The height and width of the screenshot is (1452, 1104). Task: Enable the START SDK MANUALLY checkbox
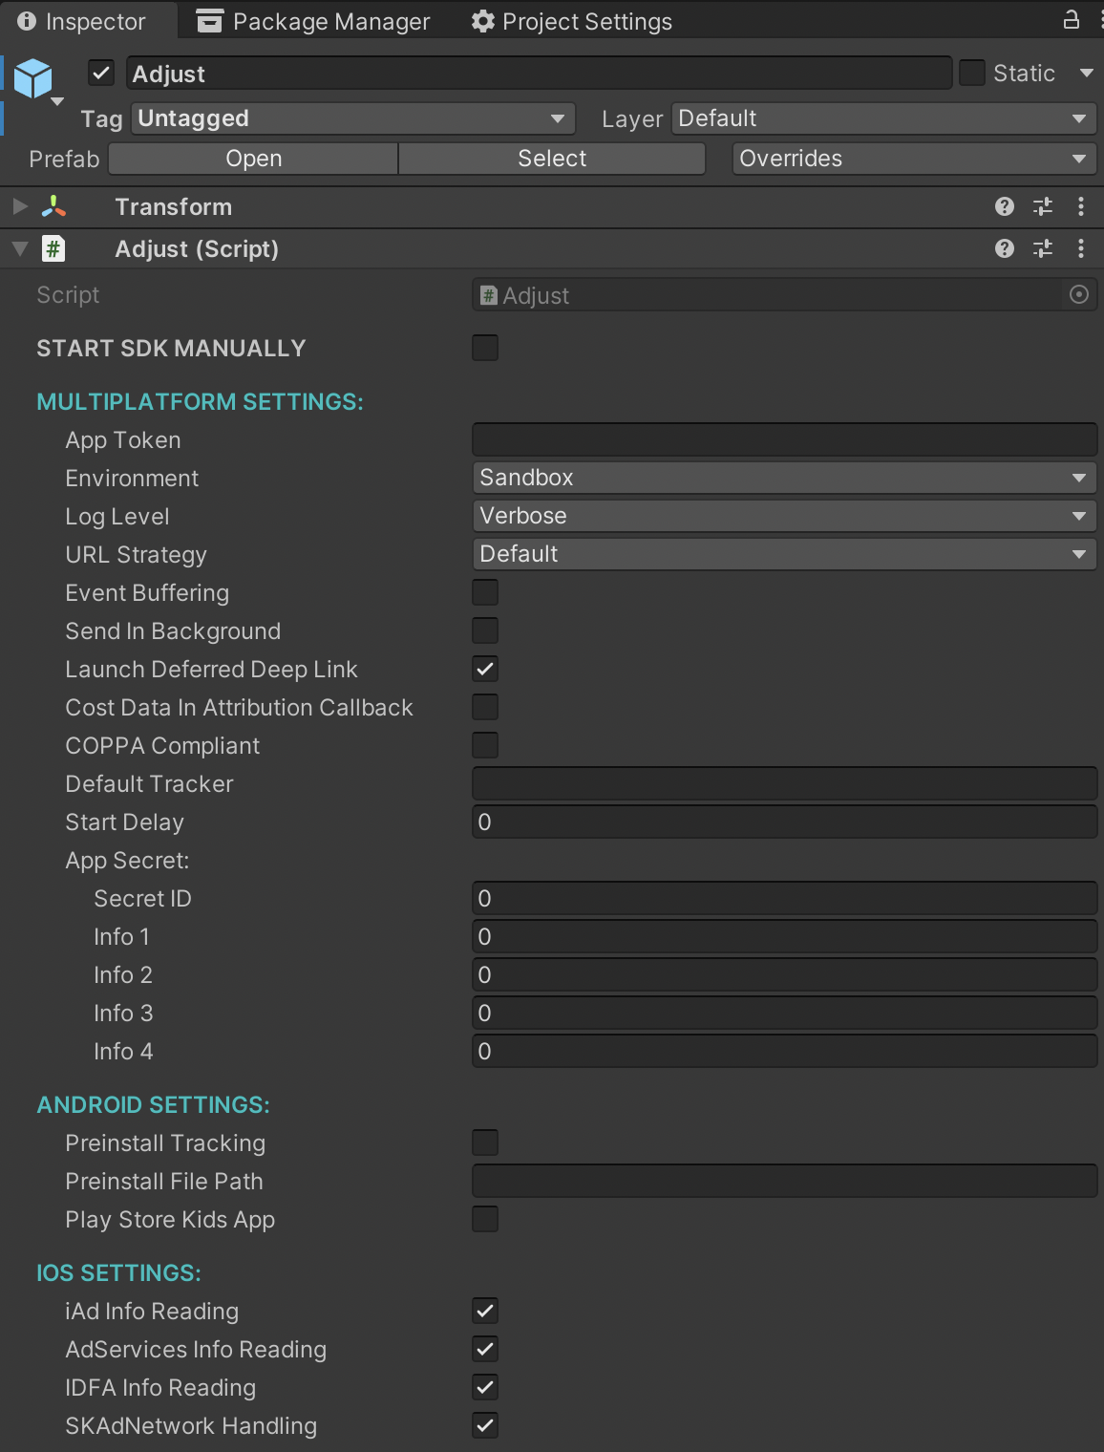tap(485, 348)
